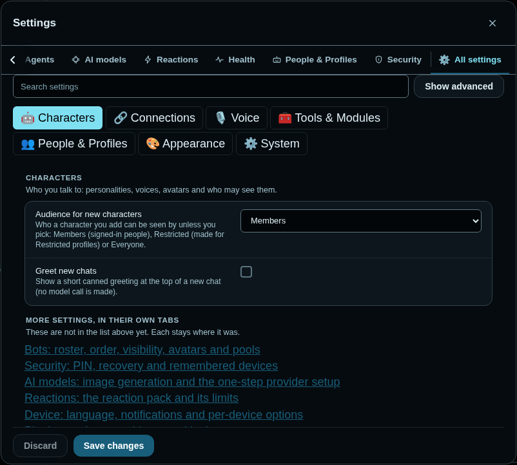Go to the Reactions tab
Viewport: 517px width, 465px height.
pos(171,60)
